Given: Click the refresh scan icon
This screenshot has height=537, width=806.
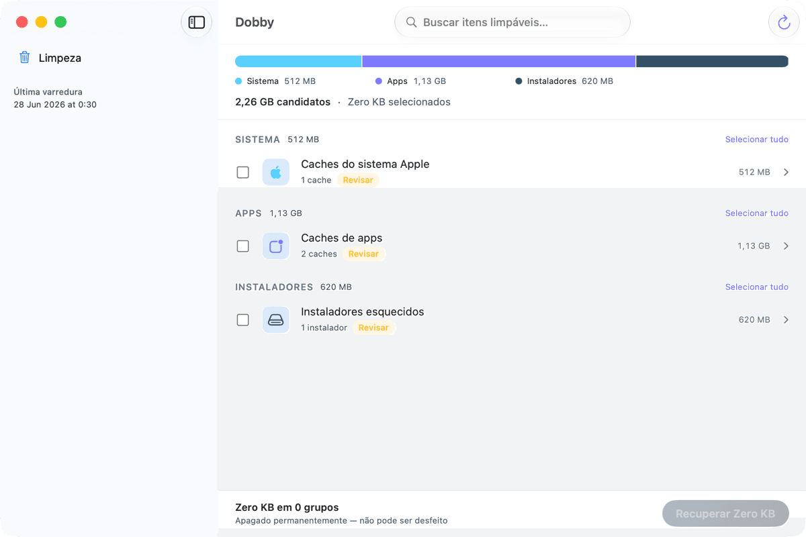Looking at the screenshot, I should click(784, 22).
